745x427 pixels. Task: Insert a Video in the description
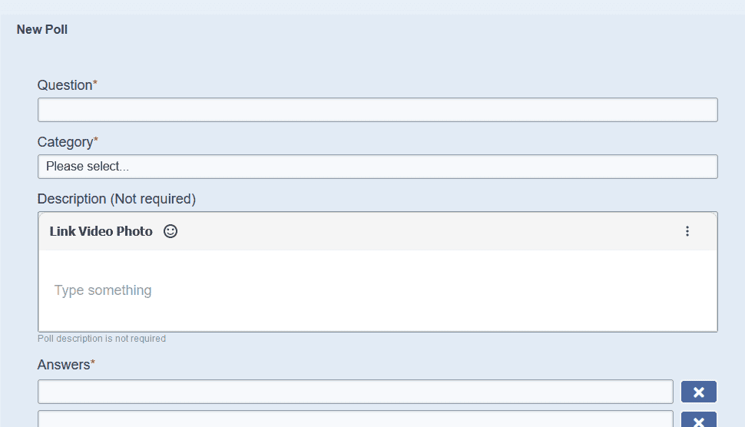click(95, 231)
